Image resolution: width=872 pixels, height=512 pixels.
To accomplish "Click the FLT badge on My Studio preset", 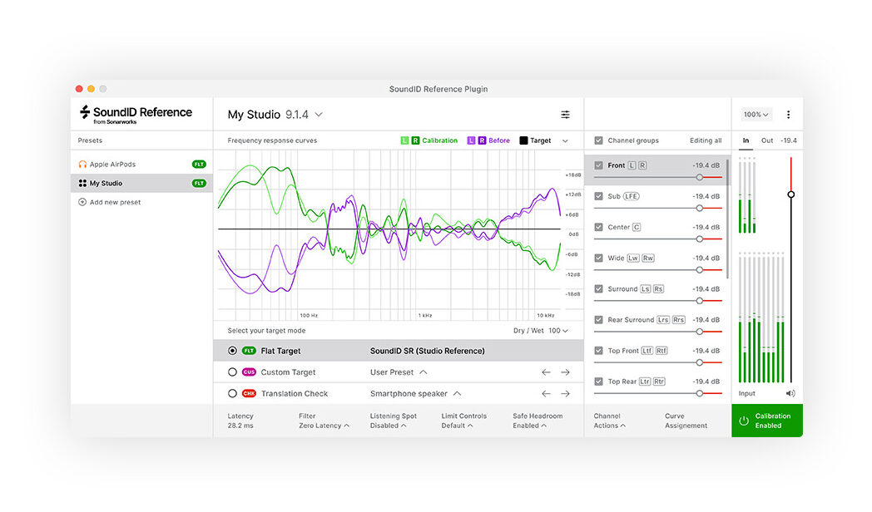I will (x=199, y=183).
